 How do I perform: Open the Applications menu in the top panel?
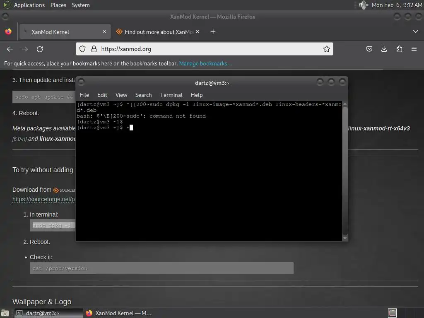coord(29,5)
